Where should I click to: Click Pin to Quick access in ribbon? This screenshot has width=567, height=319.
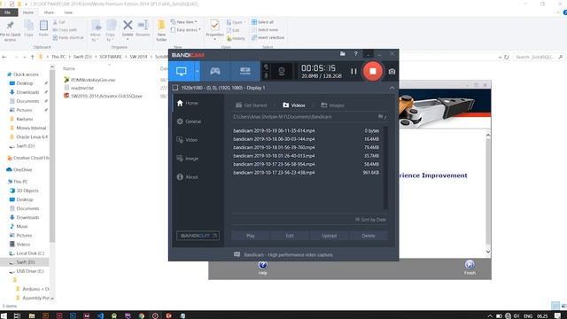(x=10, y=30)
